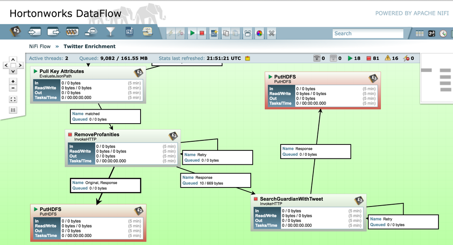Focus the Search field
The width and height of the screenshot is (453, 245).
pyautogui.click(x=368, y=34)
